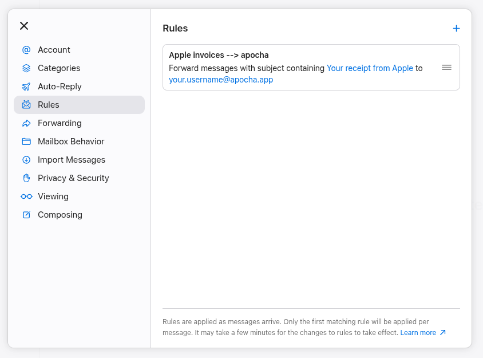Viewport: 483px width, 358px height.
Task: Click the your.username@apocha.app address link
Action: point(221,80)
